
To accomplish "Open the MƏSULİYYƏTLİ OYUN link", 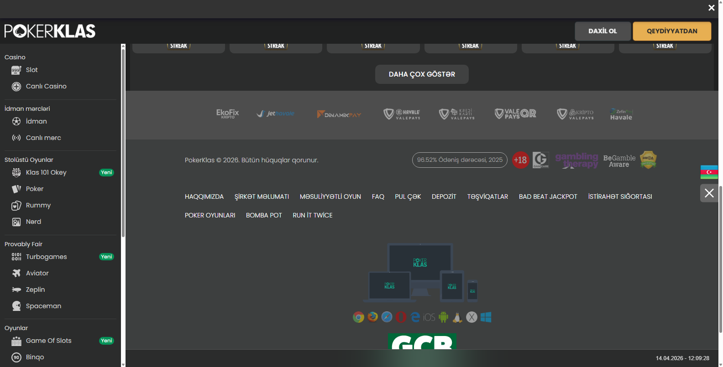I will (x=330, y=196).
